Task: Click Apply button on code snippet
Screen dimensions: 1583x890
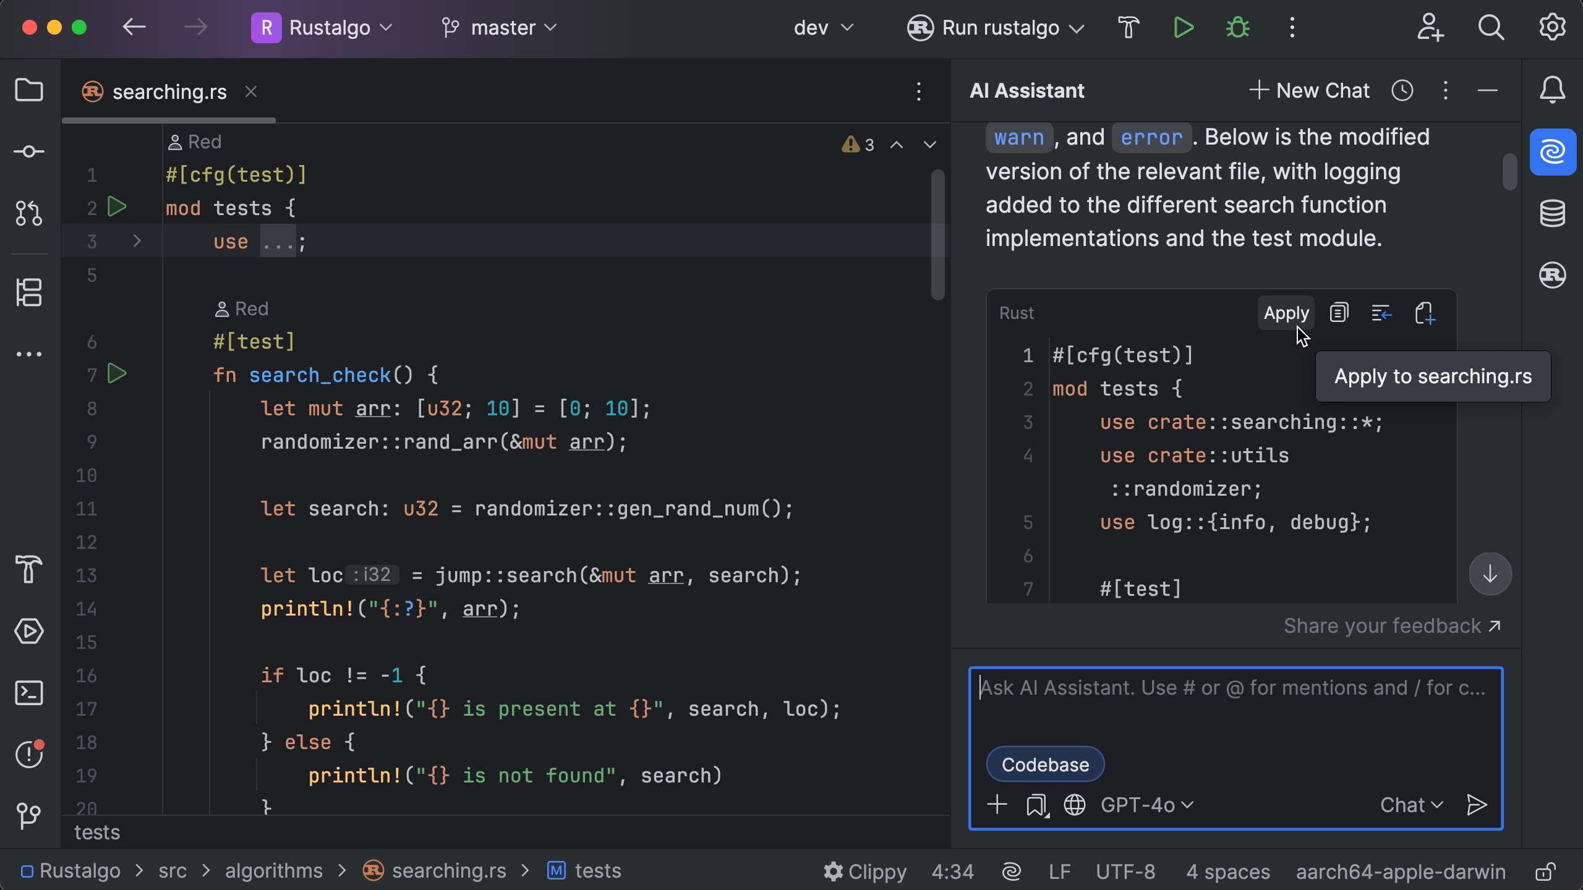Action: (1286, 313)
